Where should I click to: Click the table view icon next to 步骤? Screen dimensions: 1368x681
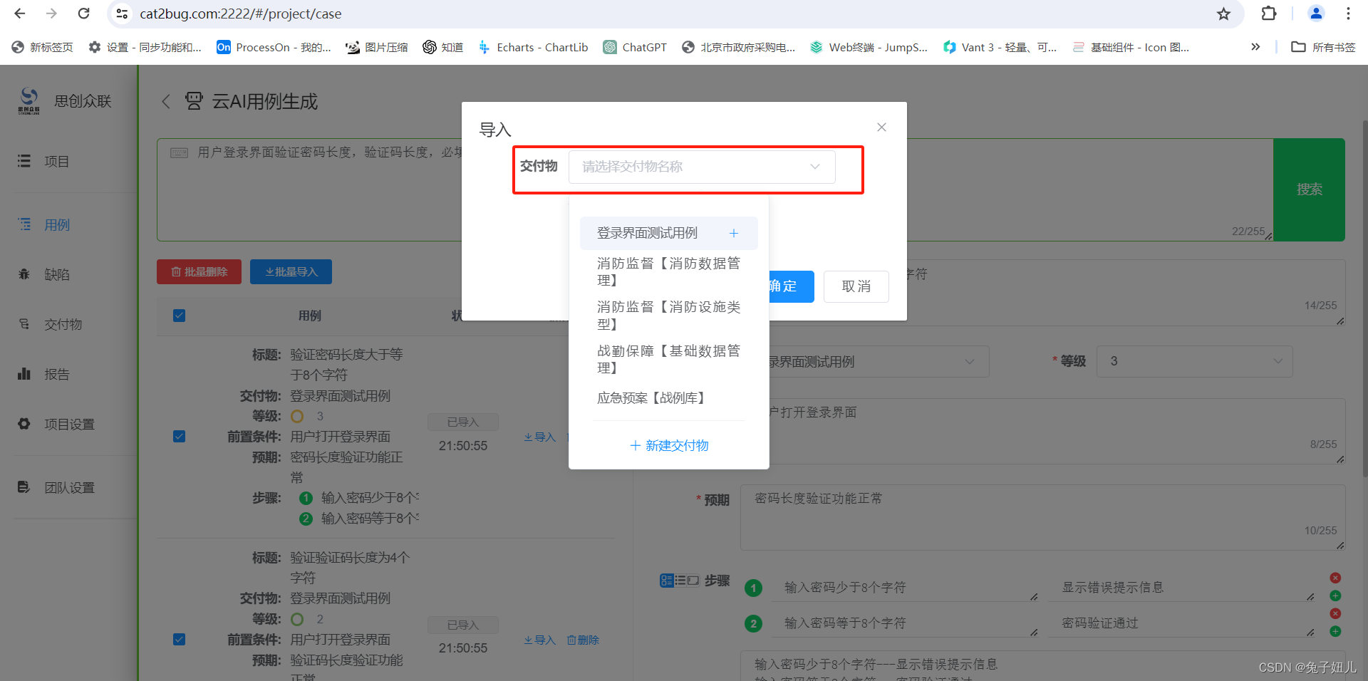pyautogui.click(x=668, y=580)
